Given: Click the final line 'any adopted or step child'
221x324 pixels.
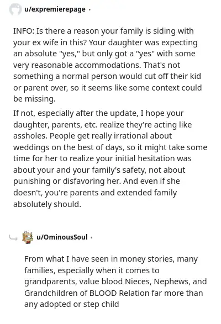Looking at the screenshot, I should click(x=72, y=304).
